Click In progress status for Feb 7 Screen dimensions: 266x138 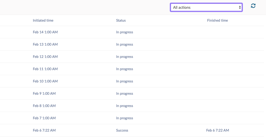click(x=125, y=118)
